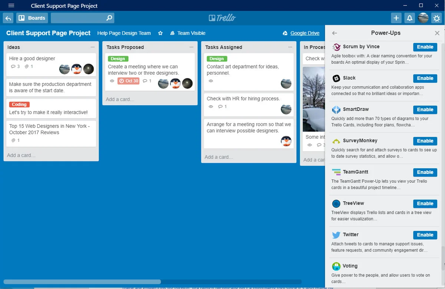Screen dimensions: 445x289
Task: Enable the Twitter power-up
Action: (x=425, y=235)
